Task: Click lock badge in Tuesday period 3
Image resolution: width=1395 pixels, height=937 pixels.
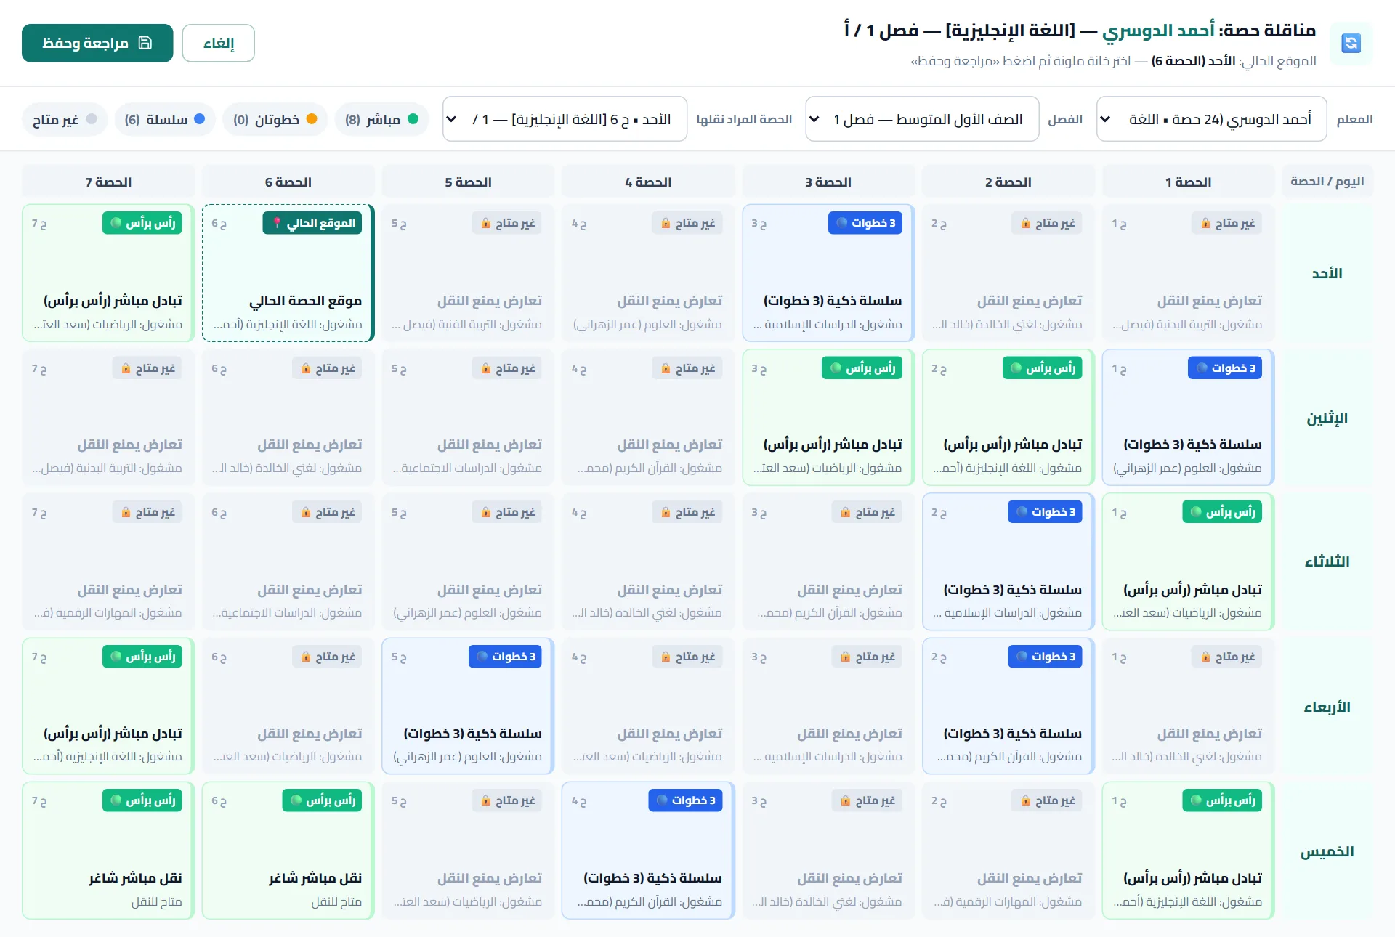Action: (867, 512)
